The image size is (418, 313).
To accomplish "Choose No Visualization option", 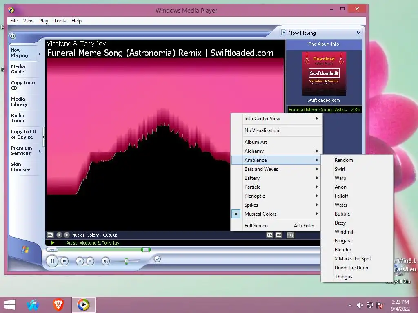I will (x=277, y=130).
